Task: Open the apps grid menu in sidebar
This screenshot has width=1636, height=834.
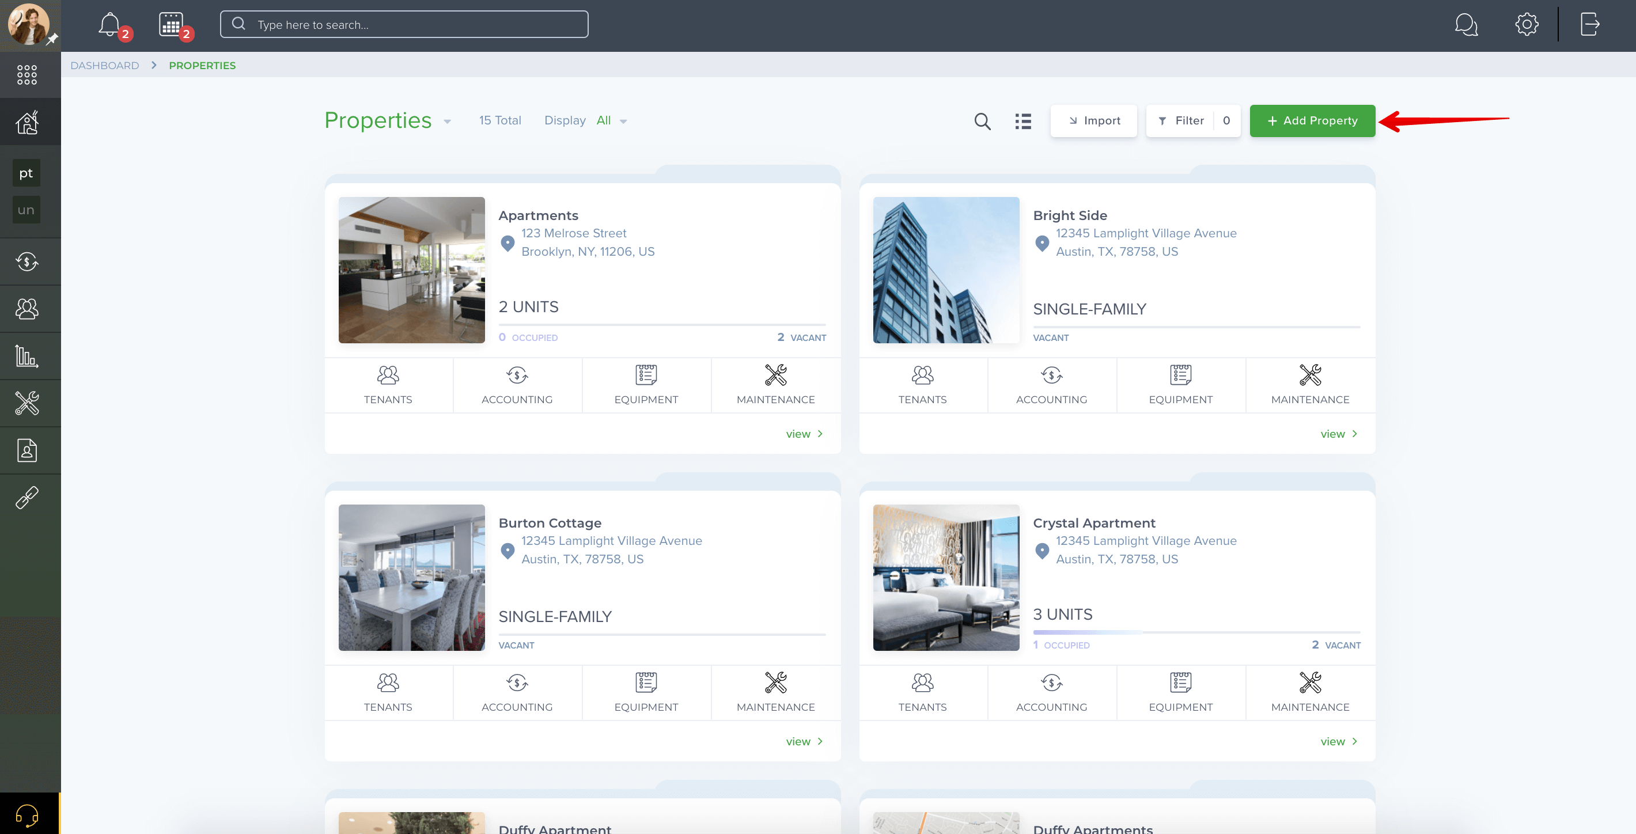Action: tap(26, 74)
